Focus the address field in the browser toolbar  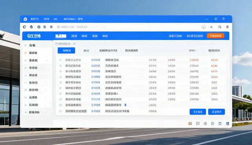[81, 27]
